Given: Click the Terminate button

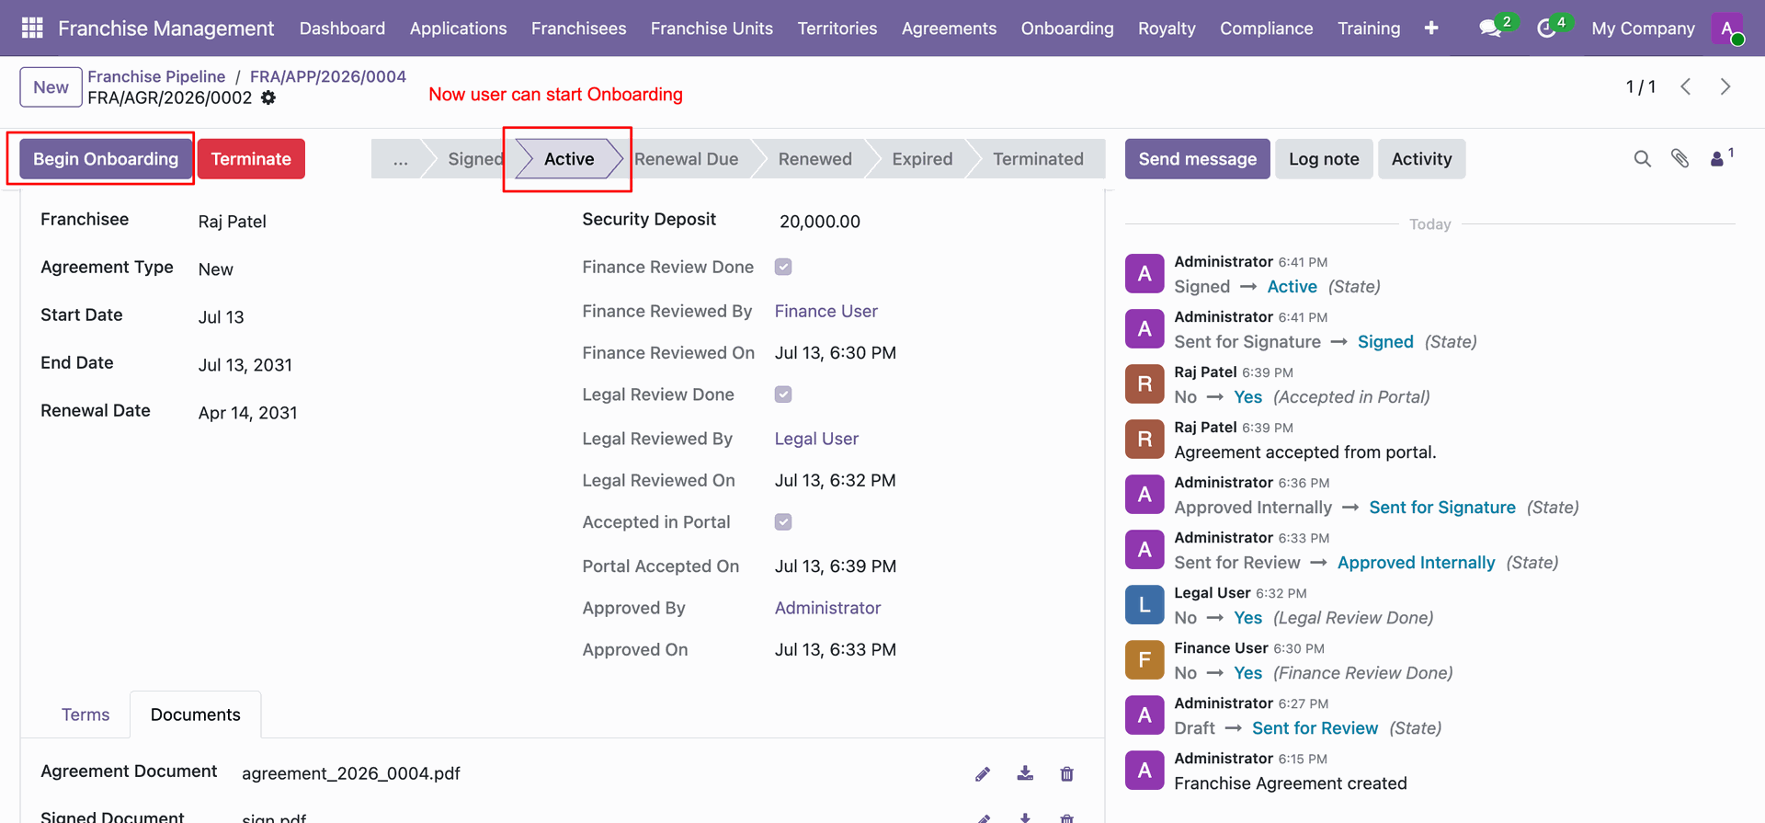Looking at the screenshot, I should (x=251, y=159).
